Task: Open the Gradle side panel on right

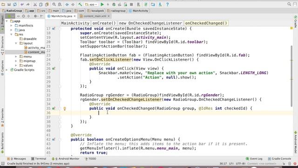Action: pos(296,21)
